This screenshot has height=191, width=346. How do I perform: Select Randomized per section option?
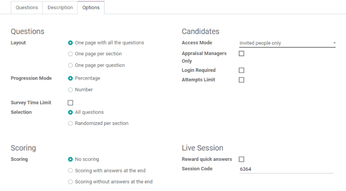coord(70,123)
